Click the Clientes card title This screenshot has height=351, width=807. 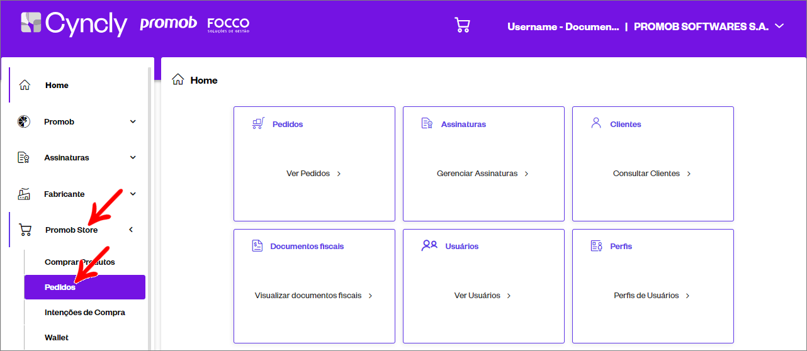626,125
